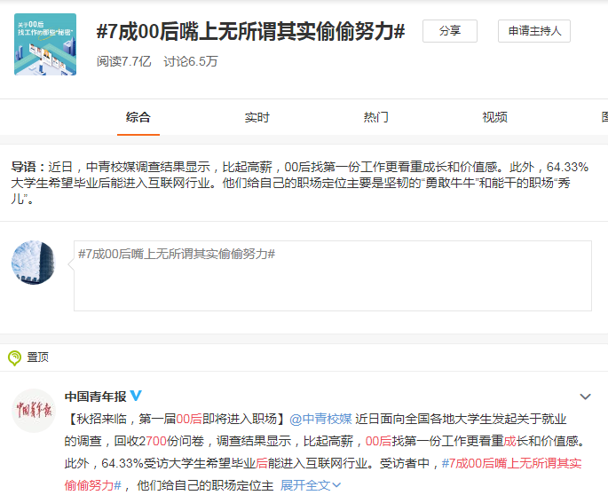Click the topic title heading at the top

(250, 31)
